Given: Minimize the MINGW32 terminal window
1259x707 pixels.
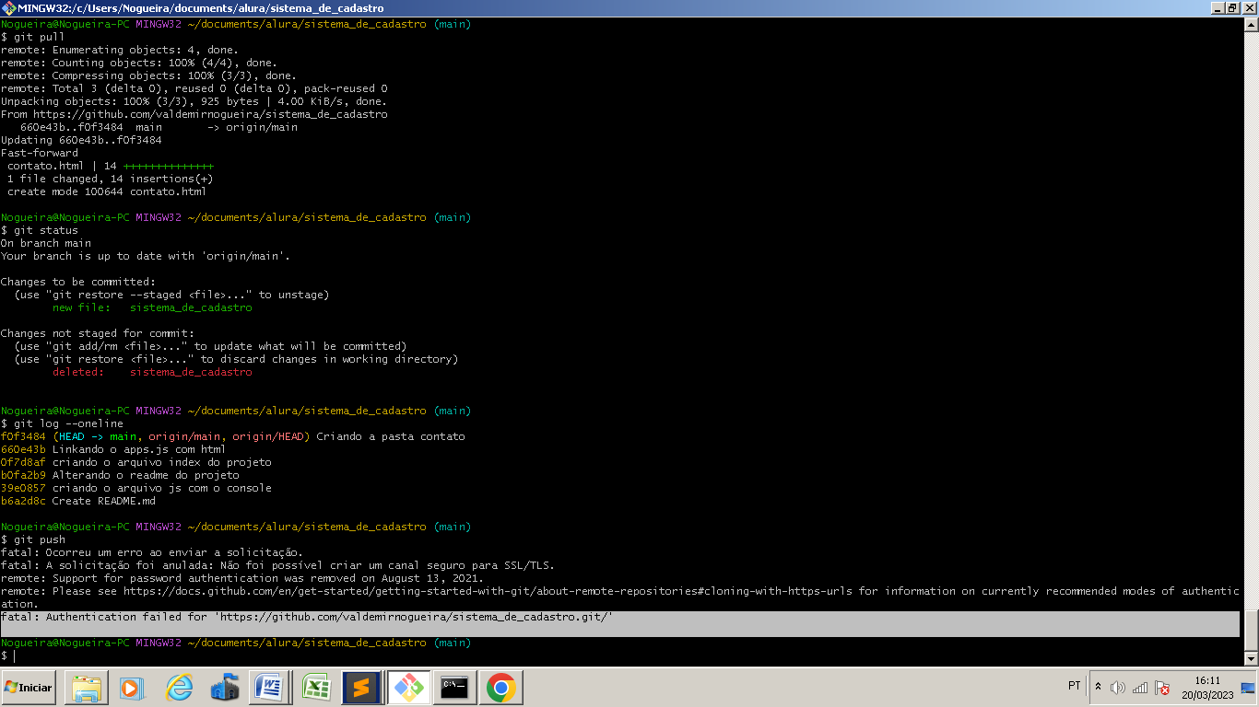Looking at the screenshot, I should [x=1217, y=7].
